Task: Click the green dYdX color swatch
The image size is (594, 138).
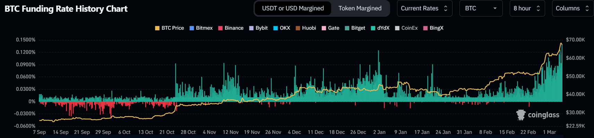Action: [x=373, y=28]
